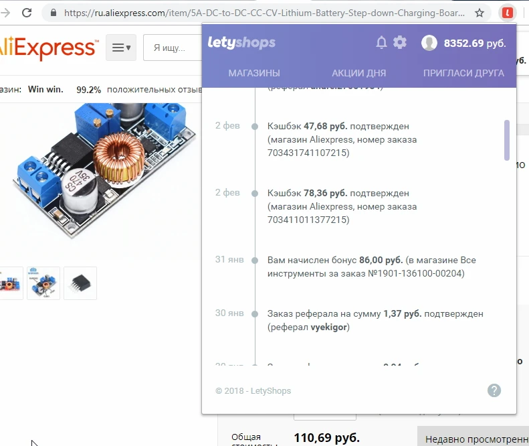This screenshot has height=446, width=529.
Task: Switch to the АКЦИИ ДНЯ tab
Action: coord(358,73)
